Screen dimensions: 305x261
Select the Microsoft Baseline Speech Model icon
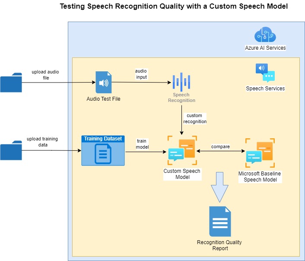[x=260, y=153]
